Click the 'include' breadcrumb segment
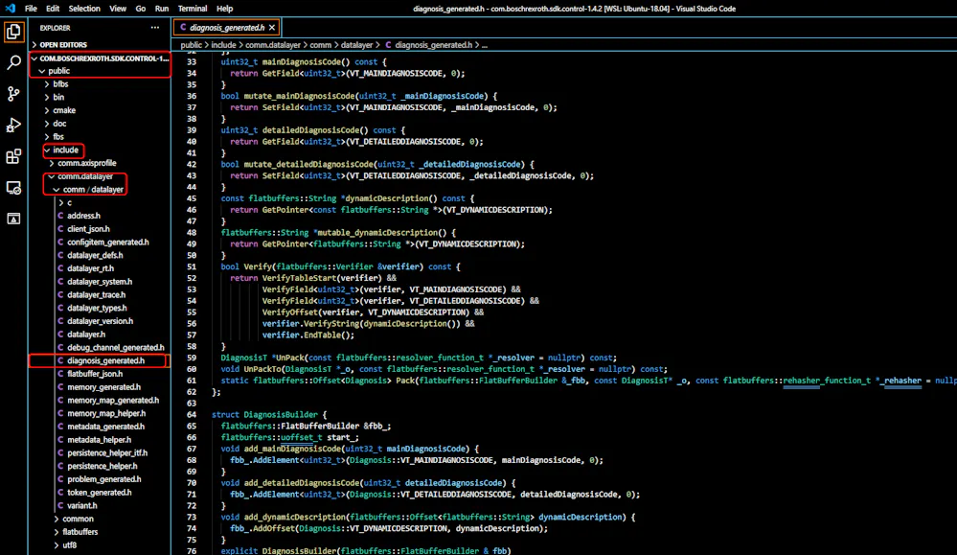The height and width of the screenshot is (555, 957). 223,44
